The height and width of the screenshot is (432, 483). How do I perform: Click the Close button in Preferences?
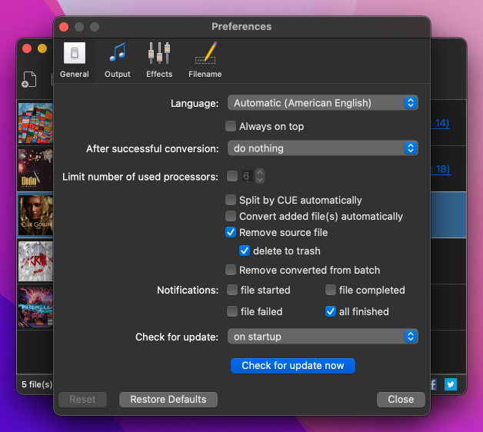click(x=401, y=400)
